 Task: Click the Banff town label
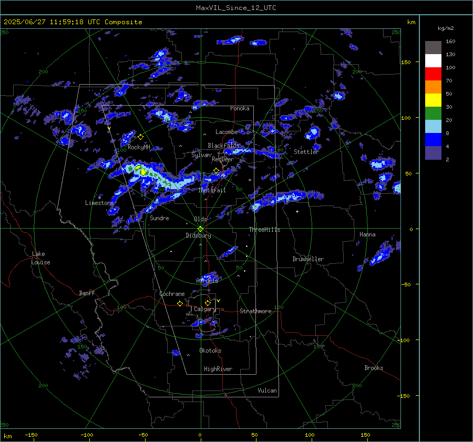point(87,293)
